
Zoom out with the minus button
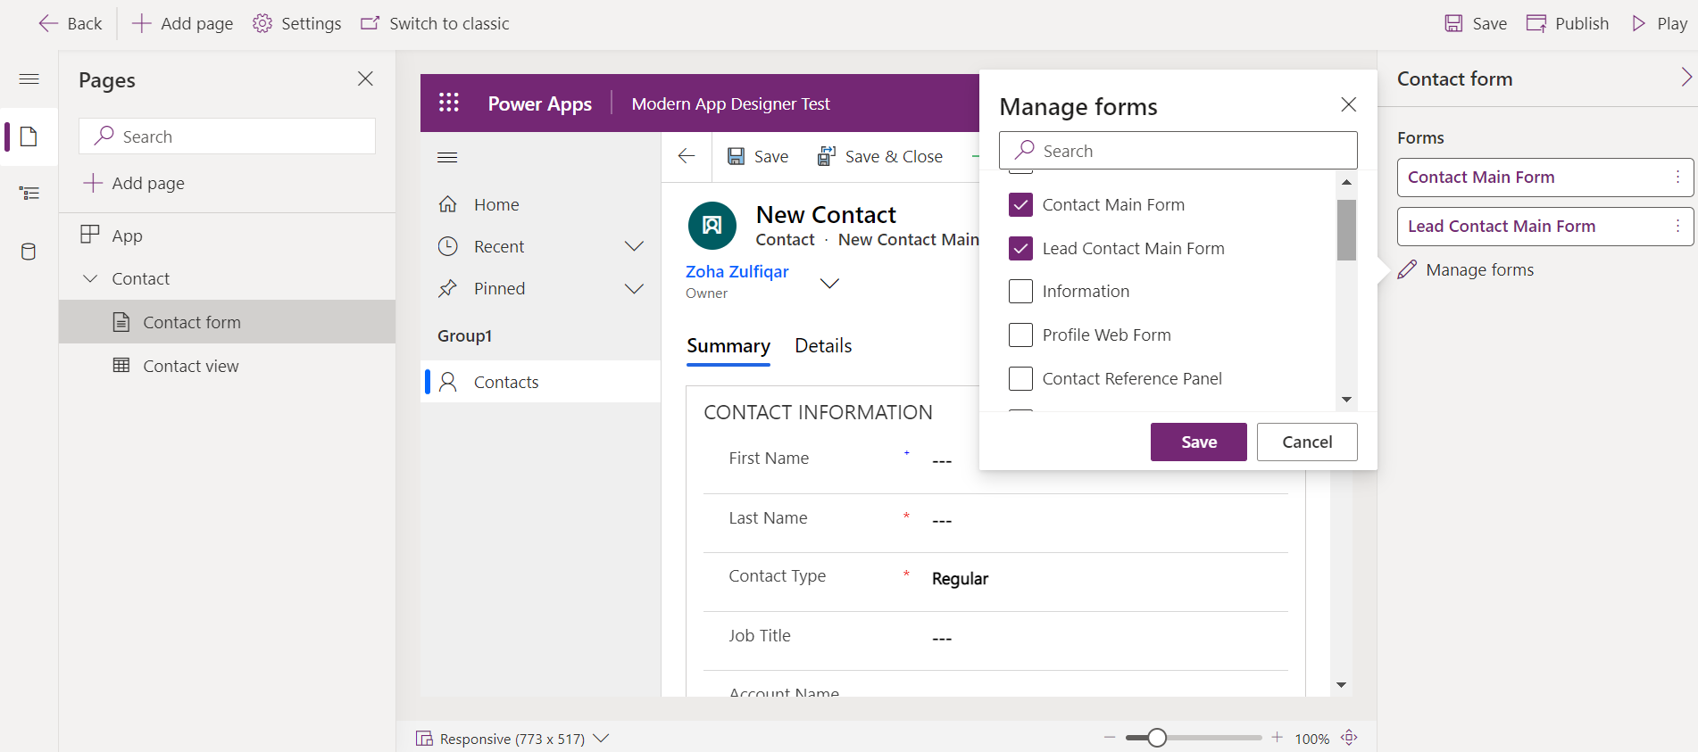[x=1110, y=738]
